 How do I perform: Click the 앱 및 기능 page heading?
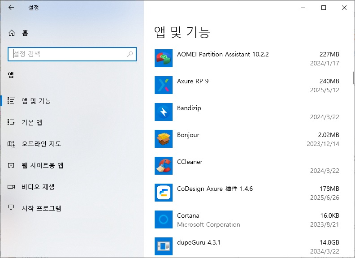pos(182,32)
